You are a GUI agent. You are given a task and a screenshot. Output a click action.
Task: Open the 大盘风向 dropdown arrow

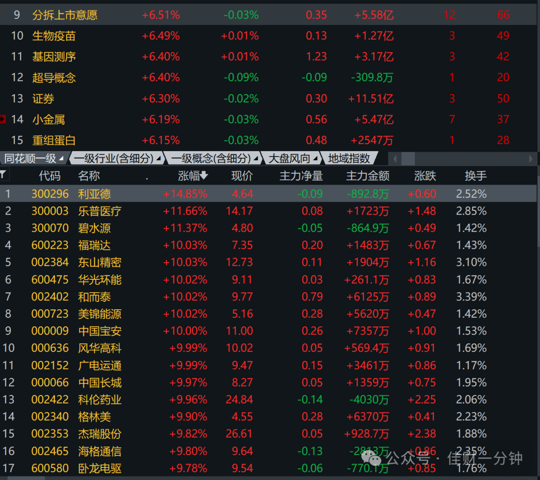315,159
